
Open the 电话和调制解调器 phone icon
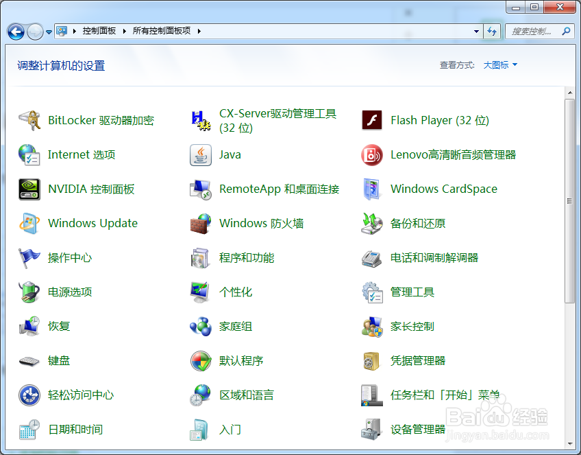tap(371, 258)
